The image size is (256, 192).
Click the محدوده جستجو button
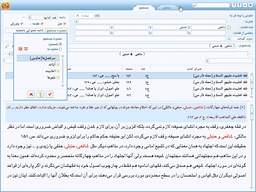[x=56, y=30]
